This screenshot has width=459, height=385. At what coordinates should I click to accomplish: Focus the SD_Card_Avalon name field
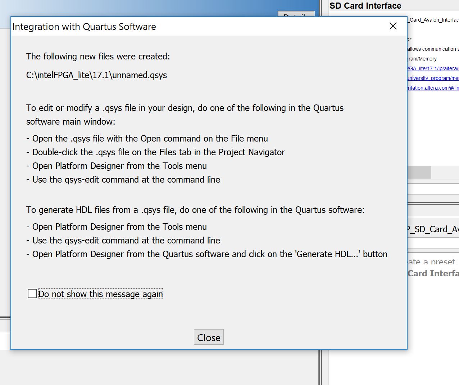pos(433,229)
